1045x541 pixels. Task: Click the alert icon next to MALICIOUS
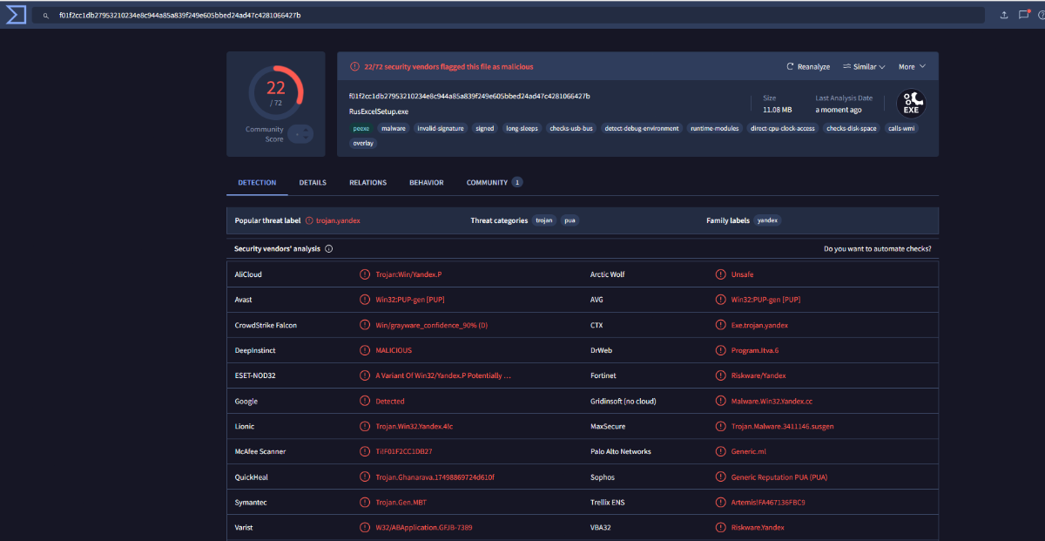coord(365,350)
